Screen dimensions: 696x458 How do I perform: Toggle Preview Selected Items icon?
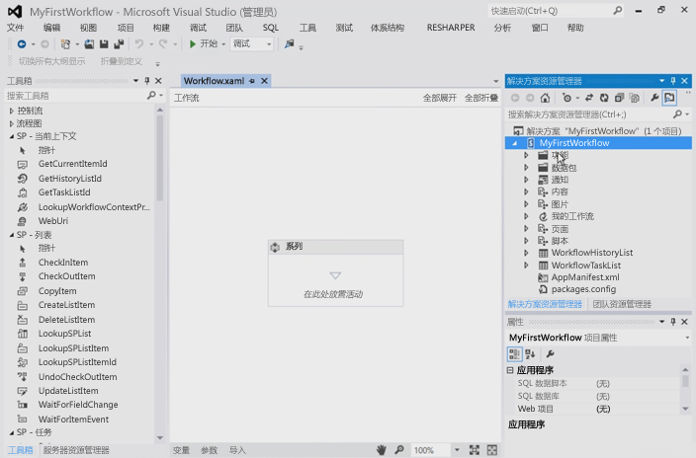coord(669,98)
